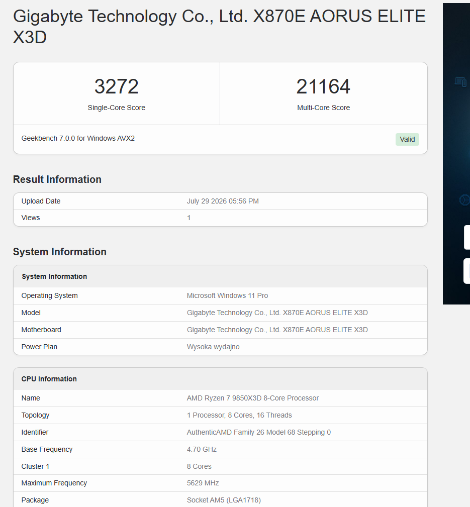Viewport: 470px width, 507px height.
Task: Click the 8 Cores value
Action: (199, 467)
